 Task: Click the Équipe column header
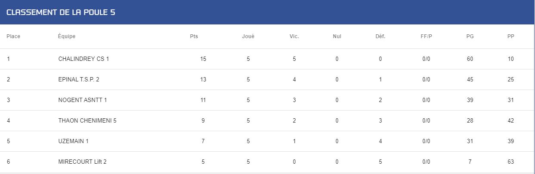pos(67,36)
